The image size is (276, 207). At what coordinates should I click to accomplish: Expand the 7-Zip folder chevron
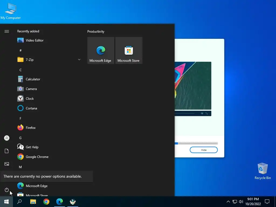79,60
